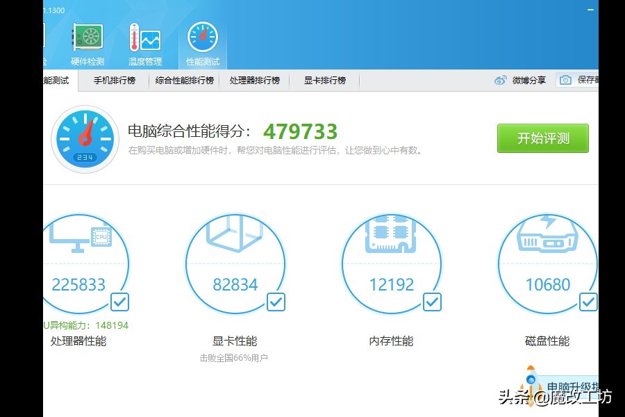This screenshot has width=625, height=417.
Task: Click the 保存 screenshot save button
Action: click(578, 80)
